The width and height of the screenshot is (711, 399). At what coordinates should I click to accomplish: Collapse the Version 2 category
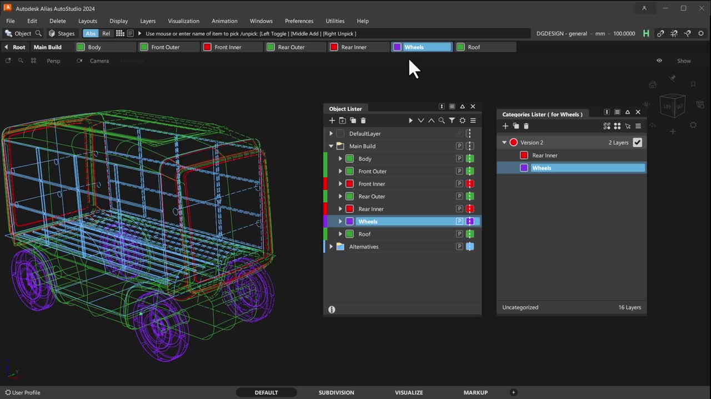point(504,142)
